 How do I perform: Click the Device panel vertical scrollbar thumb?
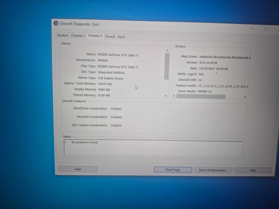click(167, 66)
